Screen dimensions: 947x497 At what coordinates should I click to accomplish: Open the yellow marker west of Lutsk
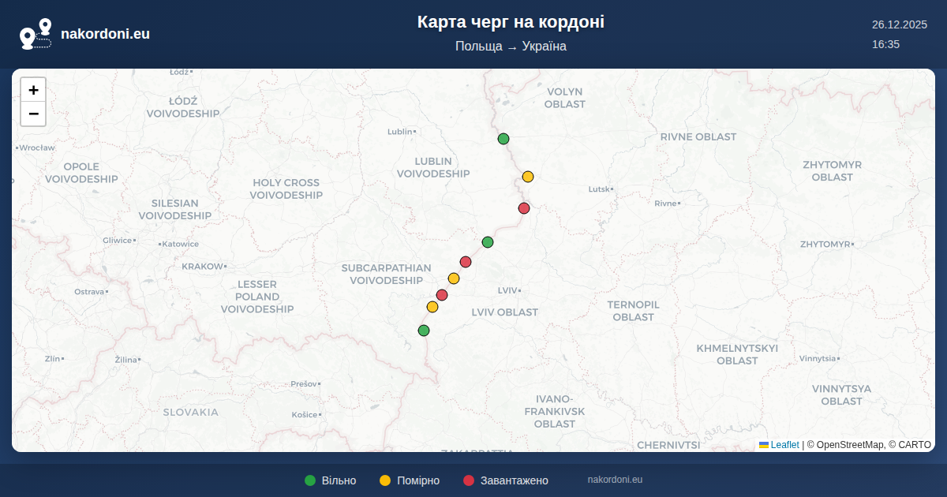click(528, 177)
